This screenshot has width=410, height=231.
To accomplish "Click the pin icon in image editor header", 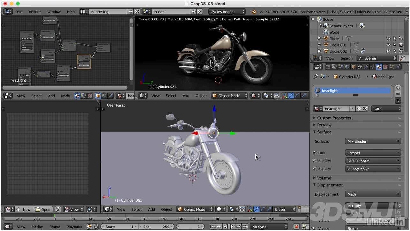I will (58, 210).
